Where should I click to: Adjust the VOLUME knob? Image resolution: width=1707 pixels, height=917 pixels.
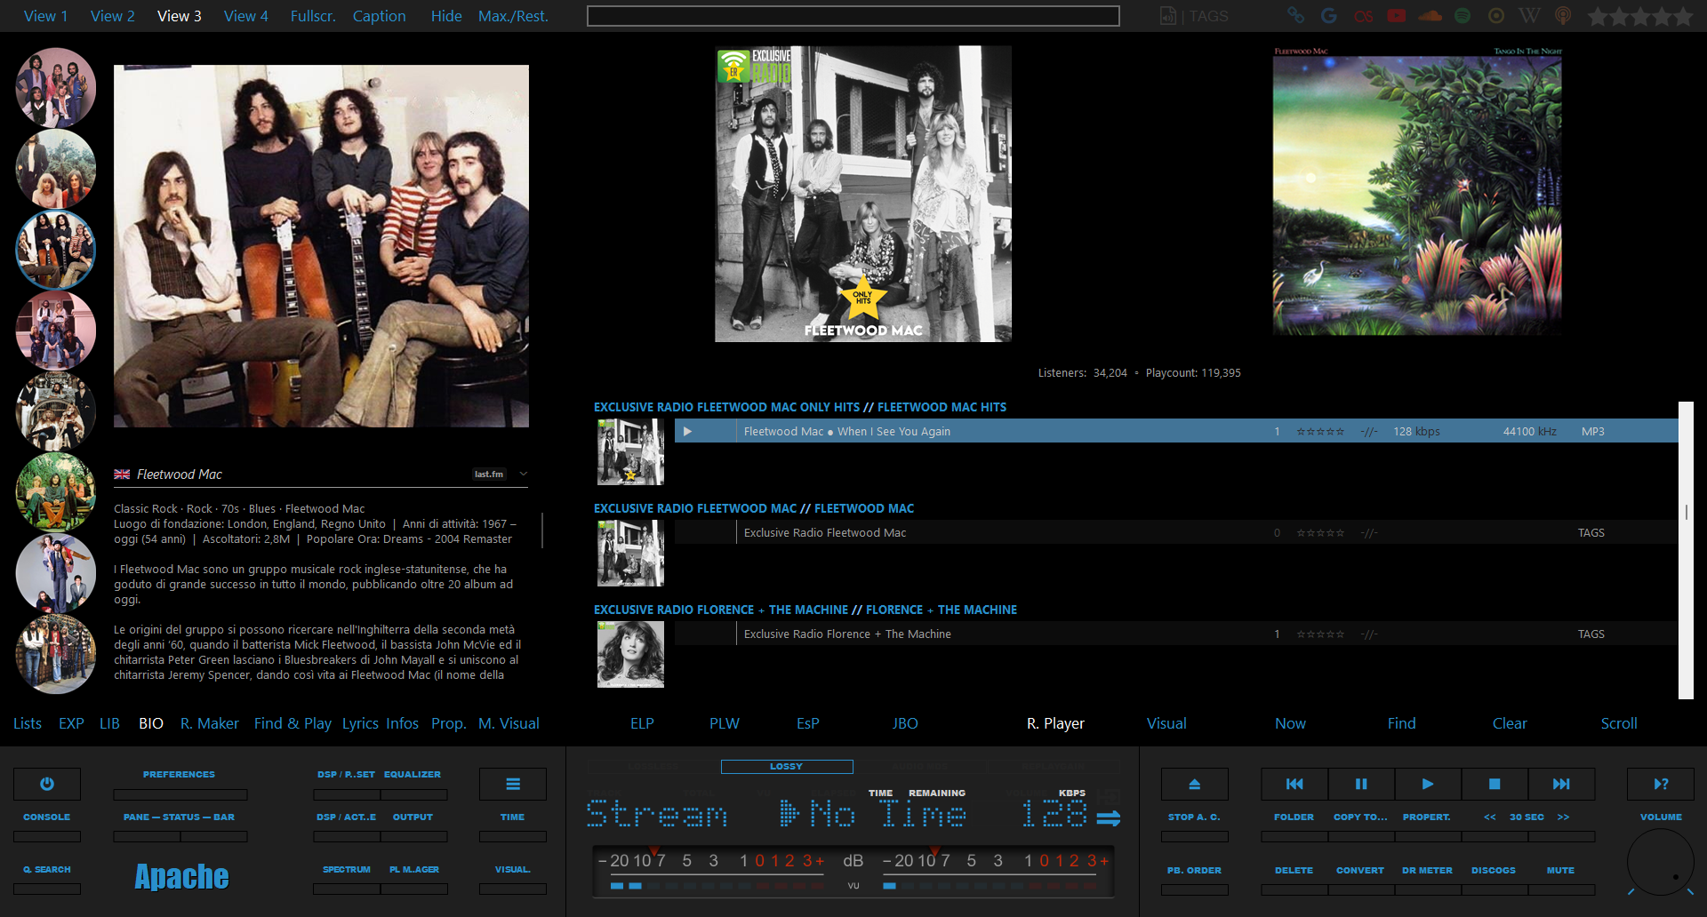click(x=1661, y=862)
